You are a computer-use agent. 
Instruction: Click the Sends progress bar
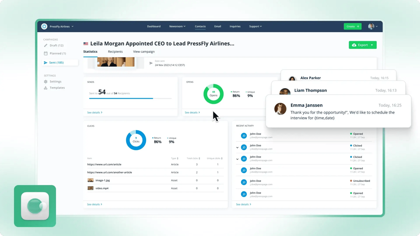coord(130,99)
